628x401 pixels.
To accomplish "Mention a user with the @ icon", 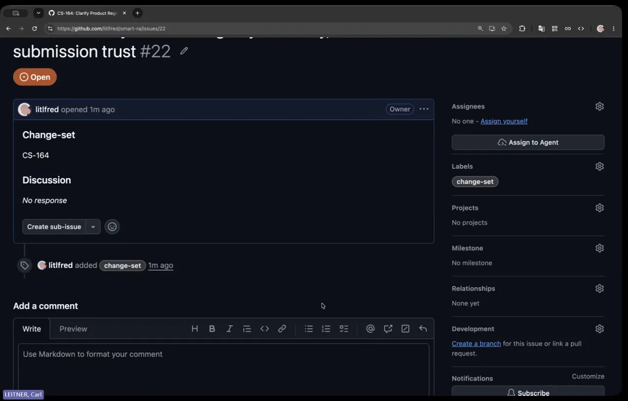I will (370, 329).
